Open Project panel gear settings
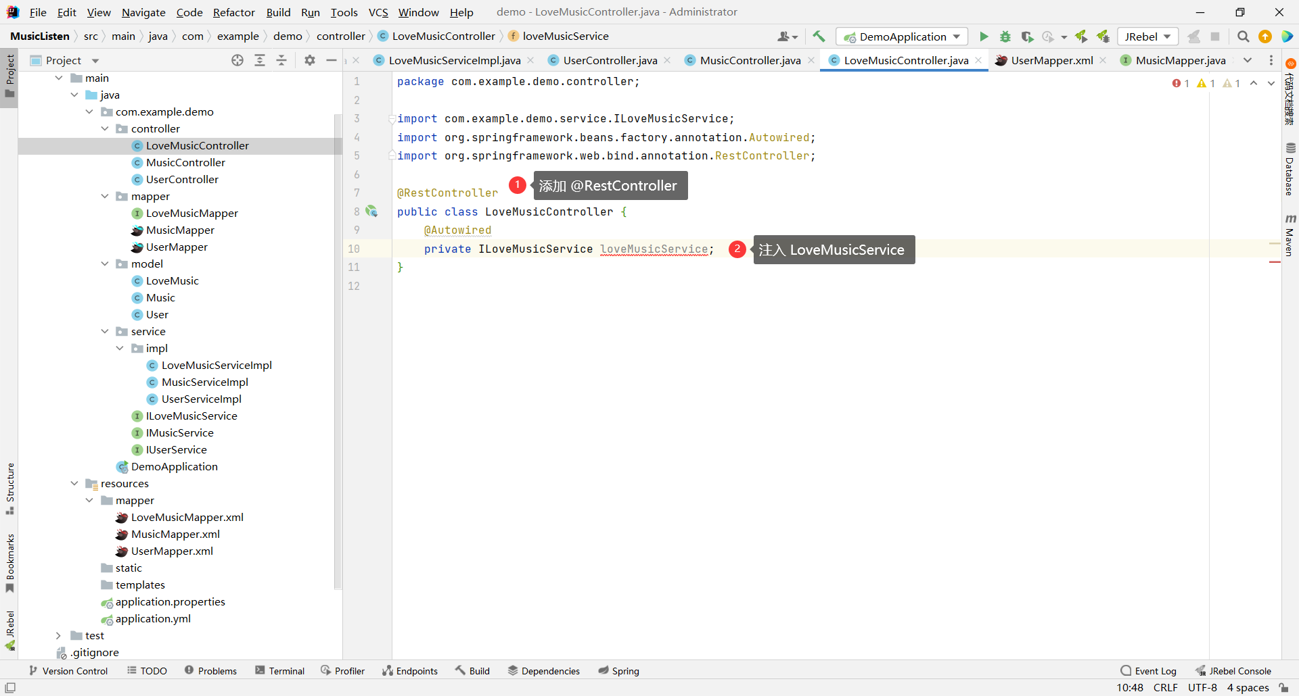This screenshot has height=696, width=1299. (310, 60)
